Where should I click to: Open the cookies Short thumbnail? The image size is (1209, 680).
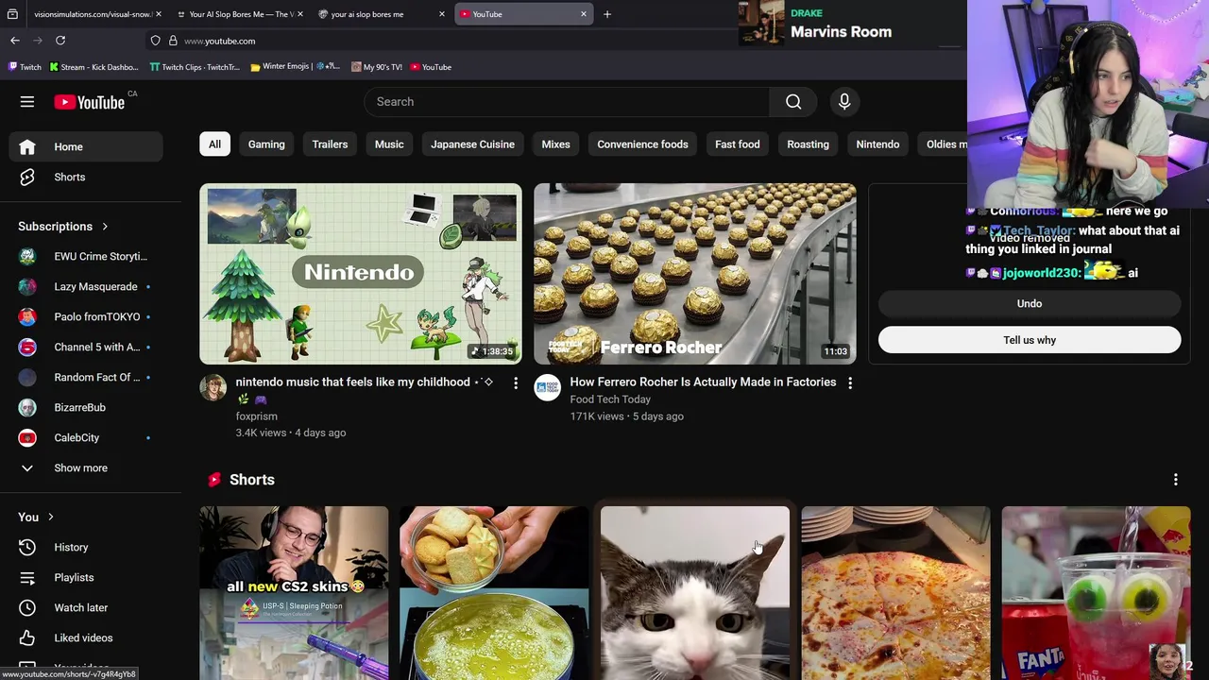[x=494, y=593]
